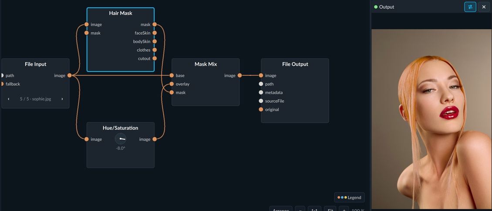The height and width of the screenshot is (211, 492).
Task: Click the 1:1 zoom button
Action: (x=314, y=209)
